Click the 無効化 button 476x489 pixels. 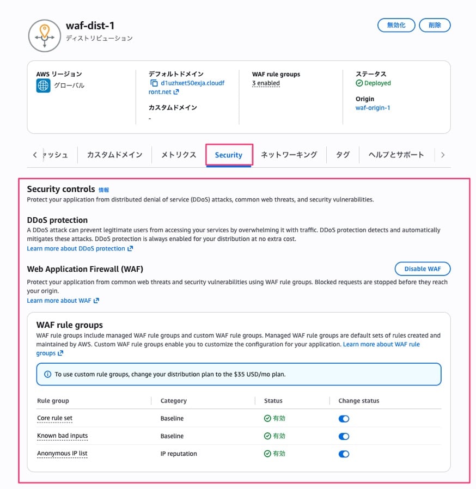coord(396,25)
